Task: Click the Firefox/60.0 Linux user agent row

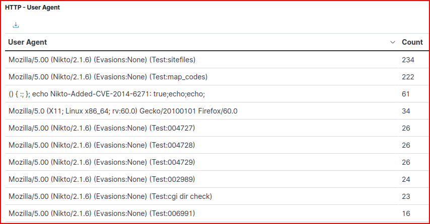Action: [123, 111]
